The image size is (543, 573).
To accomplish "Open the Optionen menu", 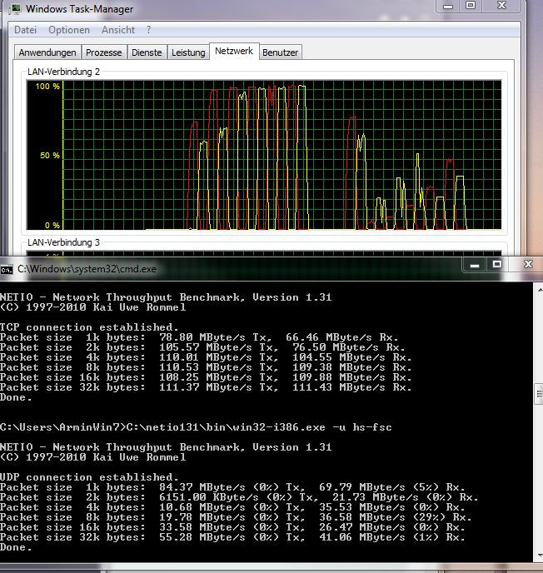I will tap(69, 30).
